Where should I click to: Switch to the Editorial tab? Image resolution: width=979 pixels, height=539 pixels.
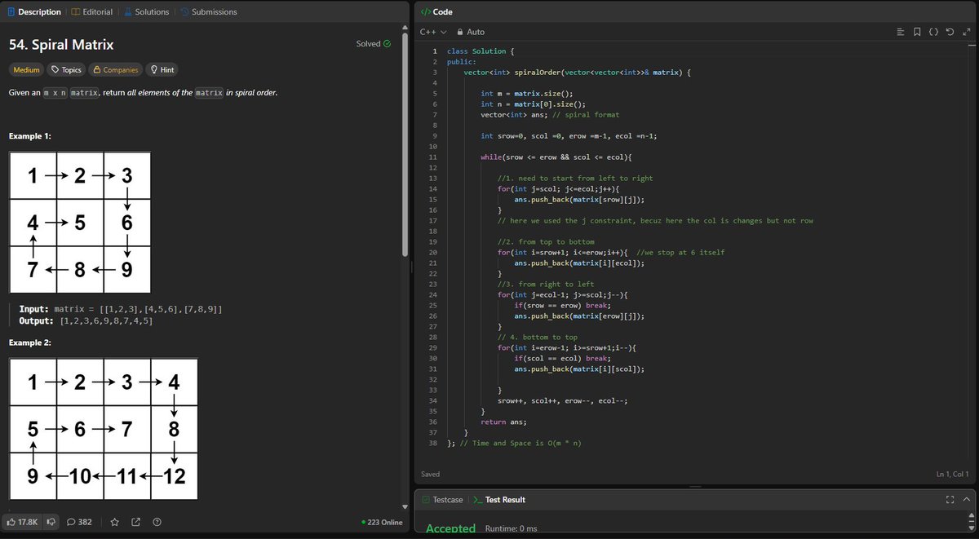91,12
